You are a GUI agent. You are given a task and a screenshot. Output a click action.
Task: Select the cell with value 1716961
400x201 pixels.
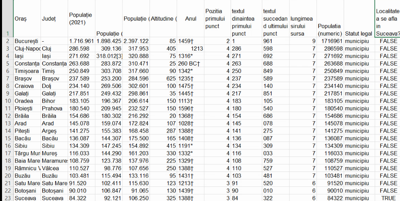(330, 41)
